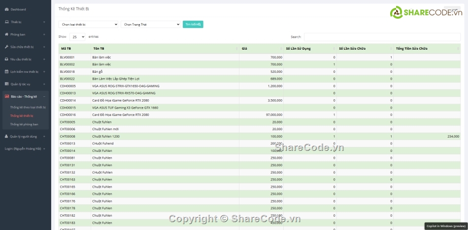Click the Tìm kiếm search button

[x=193, y=25]
